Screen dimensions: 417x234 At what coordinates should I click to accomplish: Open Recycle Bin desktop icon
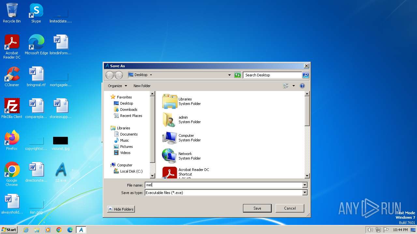click(x=12, y=13)
